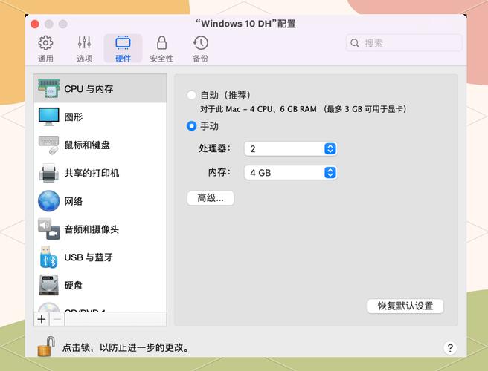This screenshot has height=371, width=488.
Task: Select the USB 与蓝牙 sidebar text
Action: pyautogui.click(x=89, y=257)
